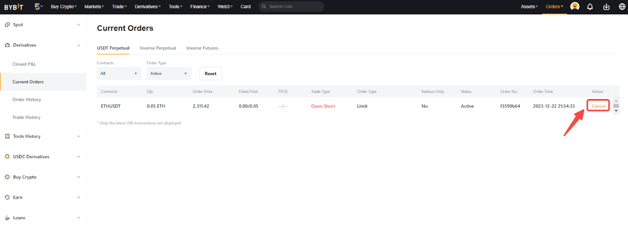Click the Earn sidebar icon
The image size is (628, 237).
click(7, 197)
